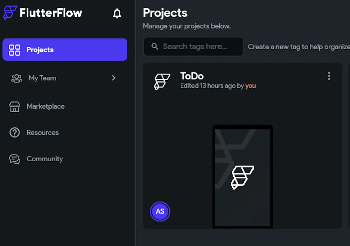Go to Resources in sidebar
Image resolution: width=350 pixels, height=246 pixels.
click(43, 133)
